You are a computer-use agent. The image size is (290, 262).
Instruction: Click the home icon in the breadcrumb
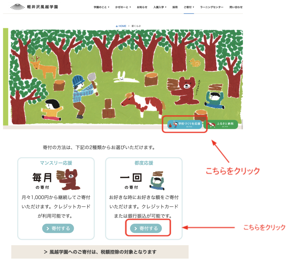coord(117,26)
